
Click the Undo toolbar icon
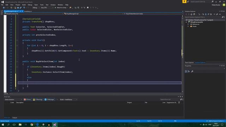pyautogui.click(x=24, y=8)
